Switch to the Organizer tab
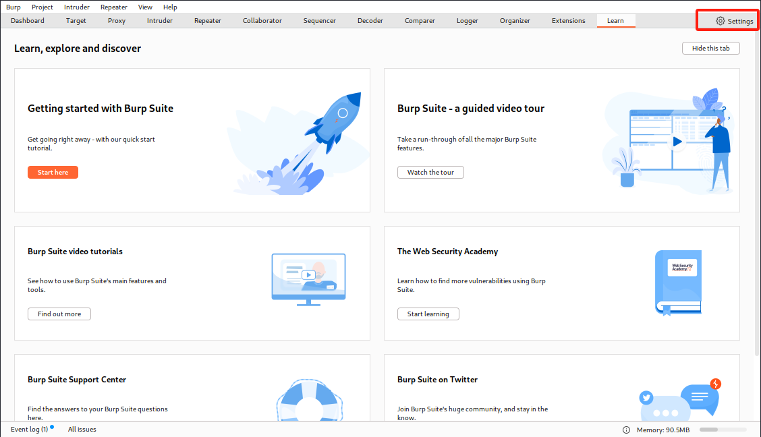 click(x=515, y=21)
